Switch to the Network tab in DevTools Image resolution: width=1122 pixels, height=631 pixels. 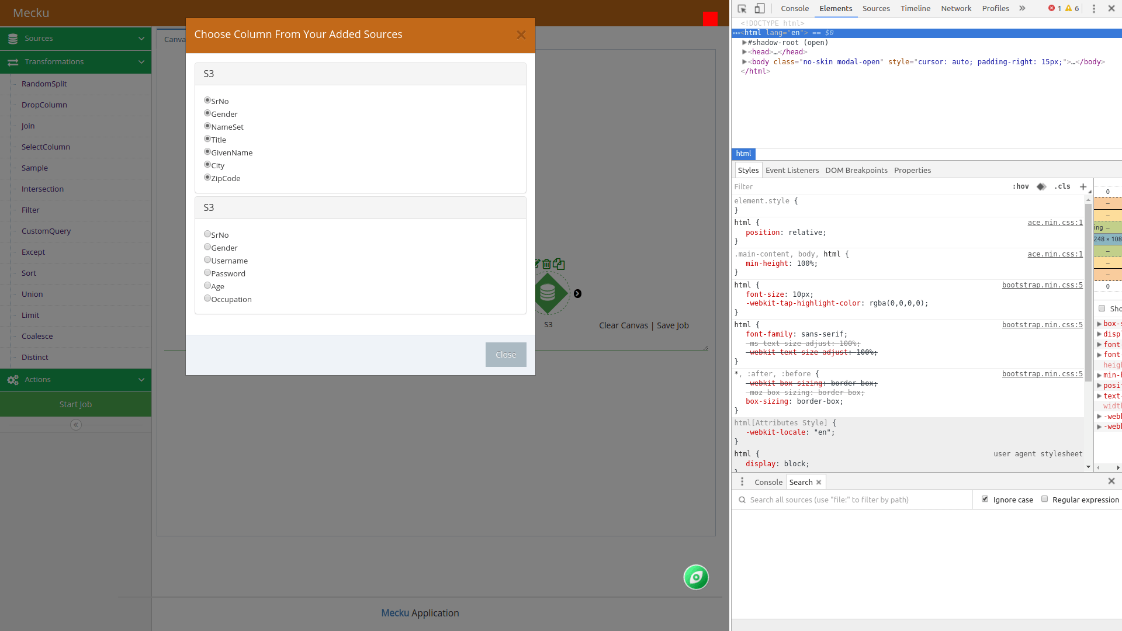coord(957,8)
